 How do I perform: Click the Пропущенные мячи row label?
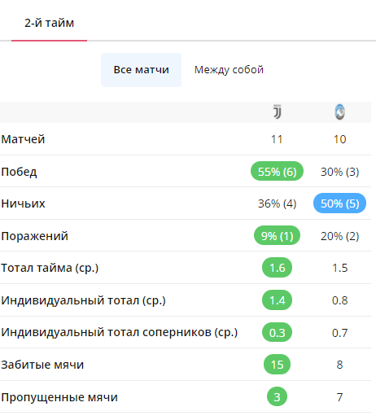pos(59,397)
